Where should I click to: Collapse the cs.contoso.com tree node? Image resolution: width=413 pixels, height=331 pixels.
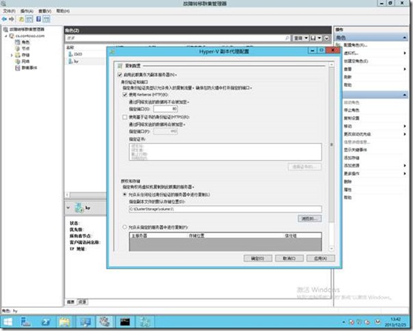5,36
